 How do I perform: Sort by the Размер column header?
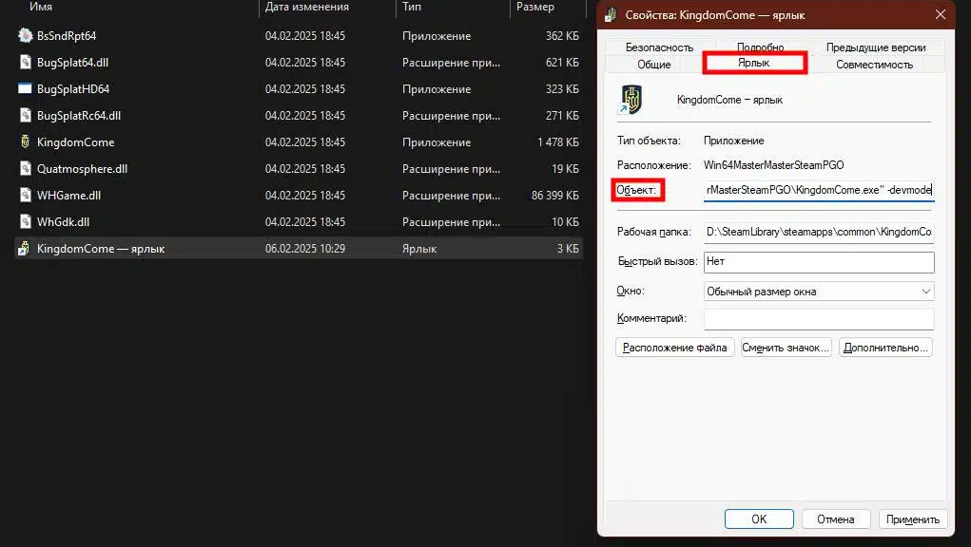point(535,7)
